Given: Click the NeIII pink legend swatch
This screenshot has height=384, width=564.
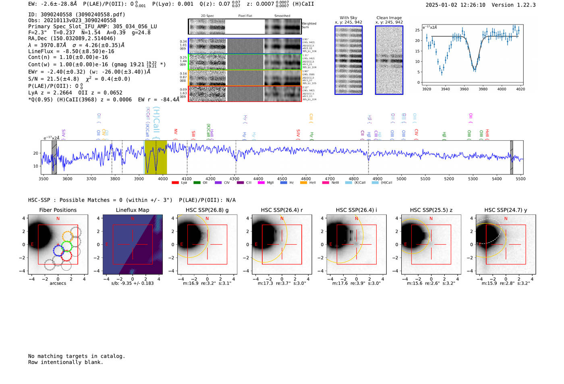Looking at the screenshot, I should tap(326, 183).
